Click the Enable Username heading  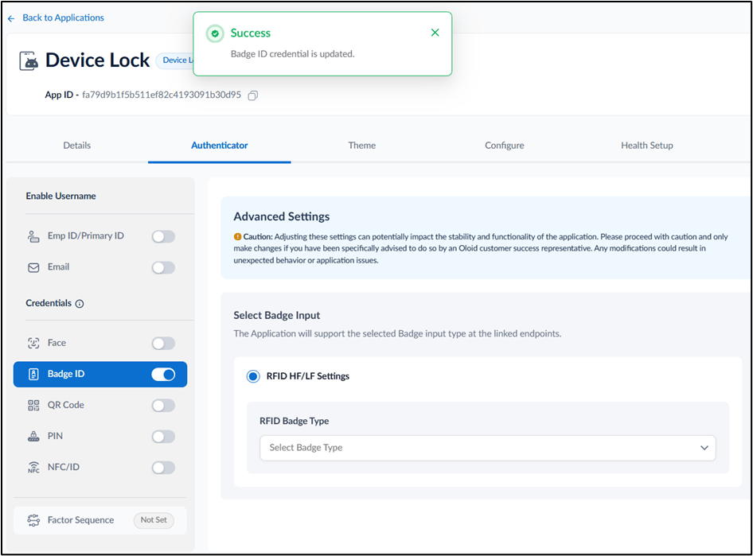coord(60,196)
